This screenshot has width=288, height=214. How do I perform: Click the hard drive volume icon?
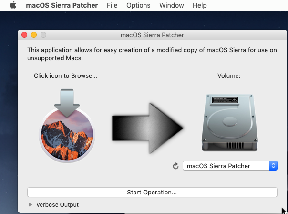click(x=229, y=123)
